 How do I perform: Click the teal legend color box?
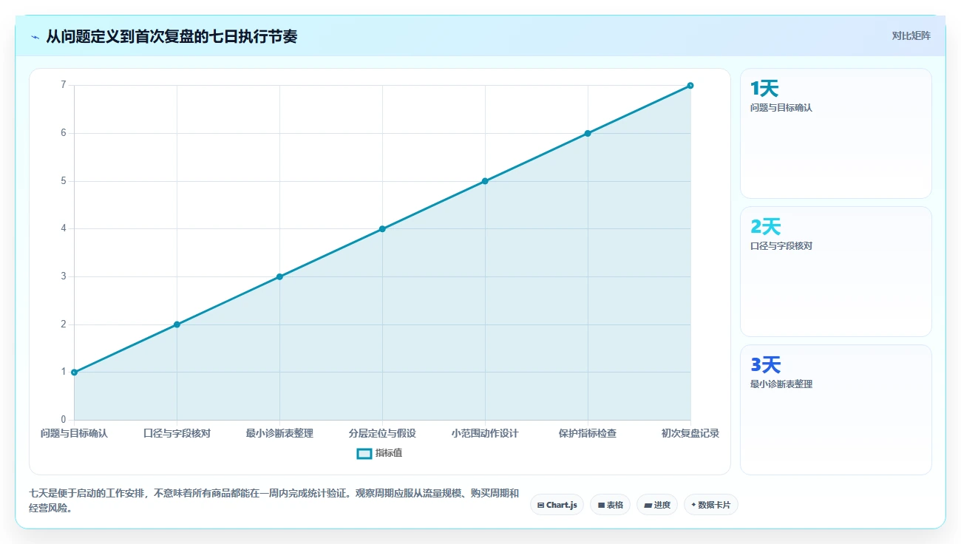tap(364, 453)
